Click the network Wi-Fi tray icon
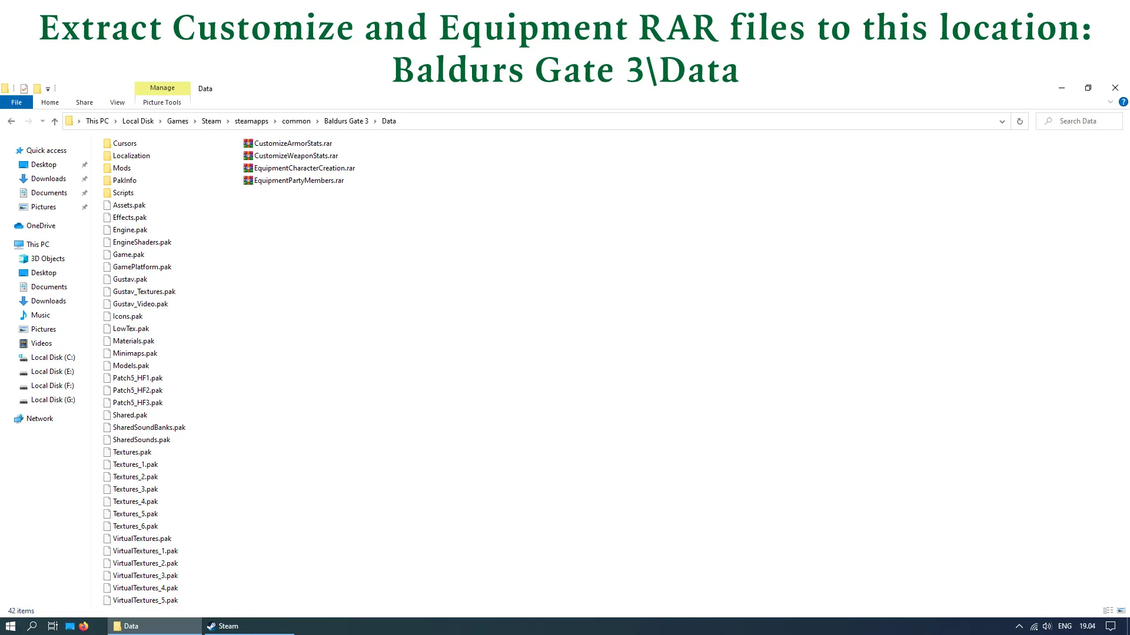 click(x=1033, y=626)
